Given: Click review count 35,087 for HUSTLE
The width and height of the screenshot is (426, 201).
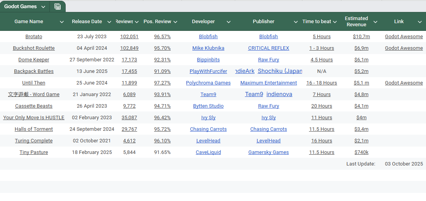Looking at the screenshot, I should [x=129, y=118].
